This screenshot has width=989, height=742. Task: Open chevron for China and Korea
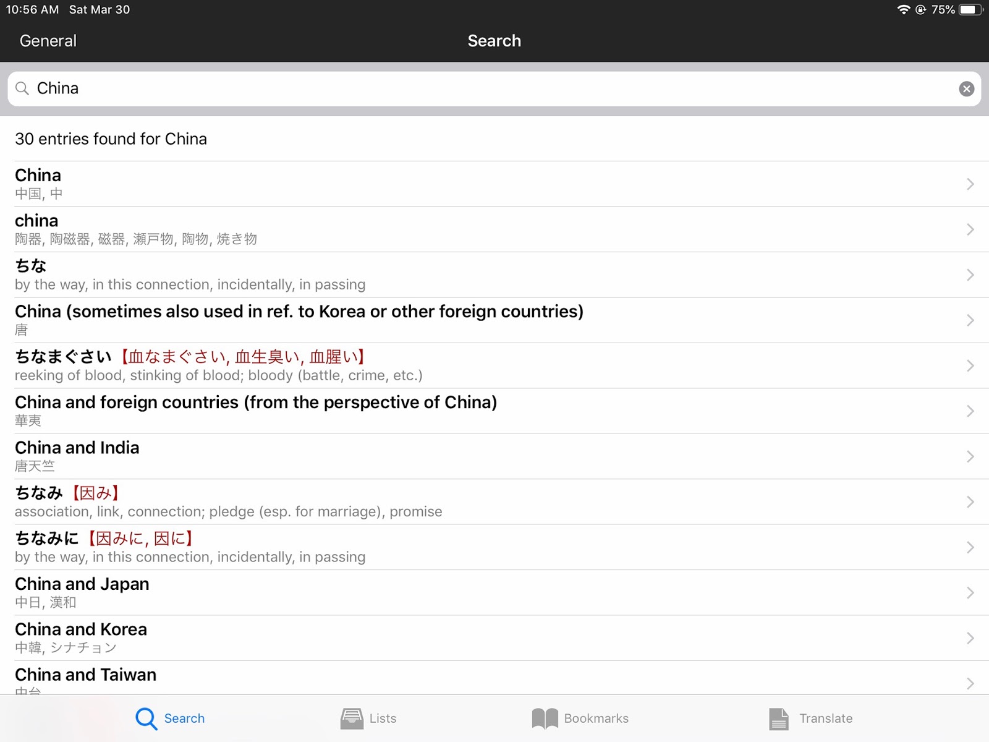970,638
